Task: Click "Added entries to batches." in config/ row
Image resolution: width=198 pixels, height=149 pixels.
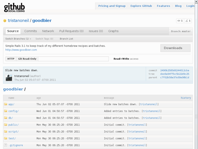Action: [122, 111]
